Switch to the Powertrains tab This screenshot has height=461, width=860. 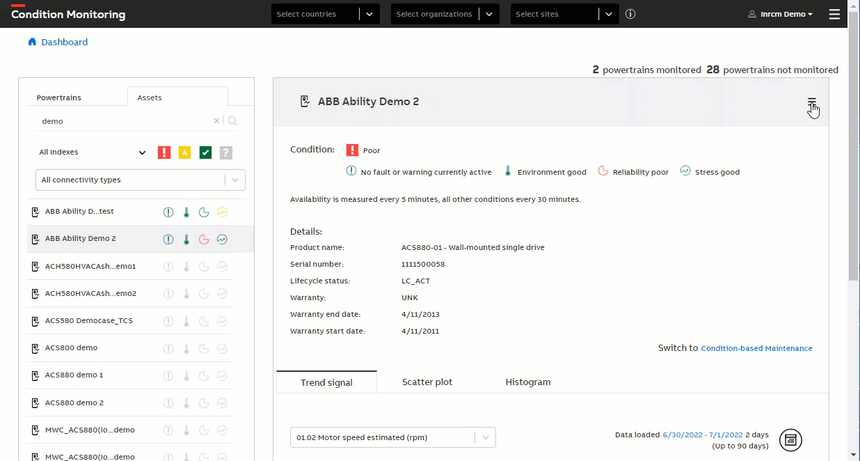pos(59,97)
